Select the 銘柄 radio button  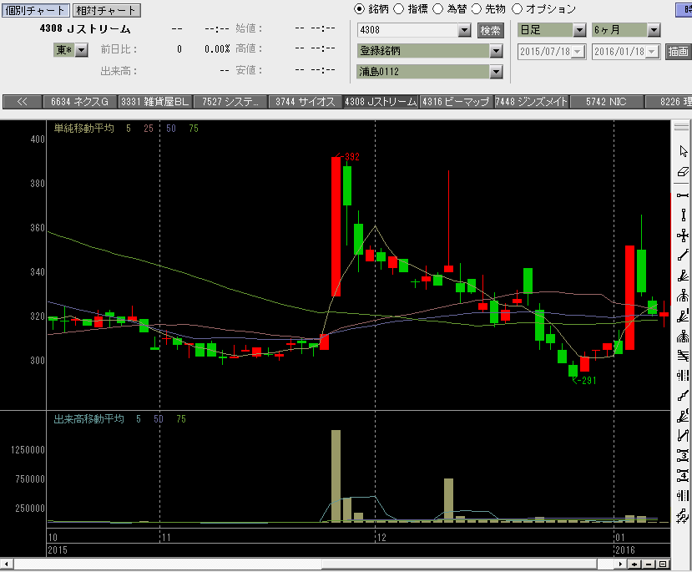coord(360,9)
